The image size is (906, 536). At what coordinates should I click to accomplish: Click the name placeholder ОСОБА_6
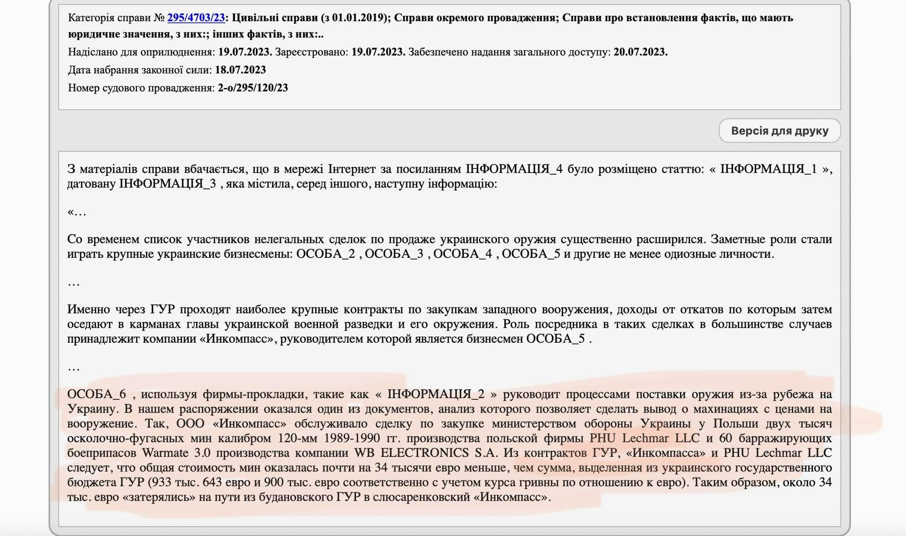tap(96, 394)
